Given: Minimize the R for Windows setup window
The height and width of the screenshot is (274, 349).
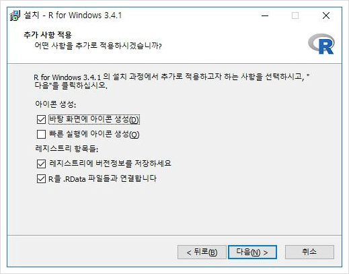Looking at the screenshot, I should point(265,15).
